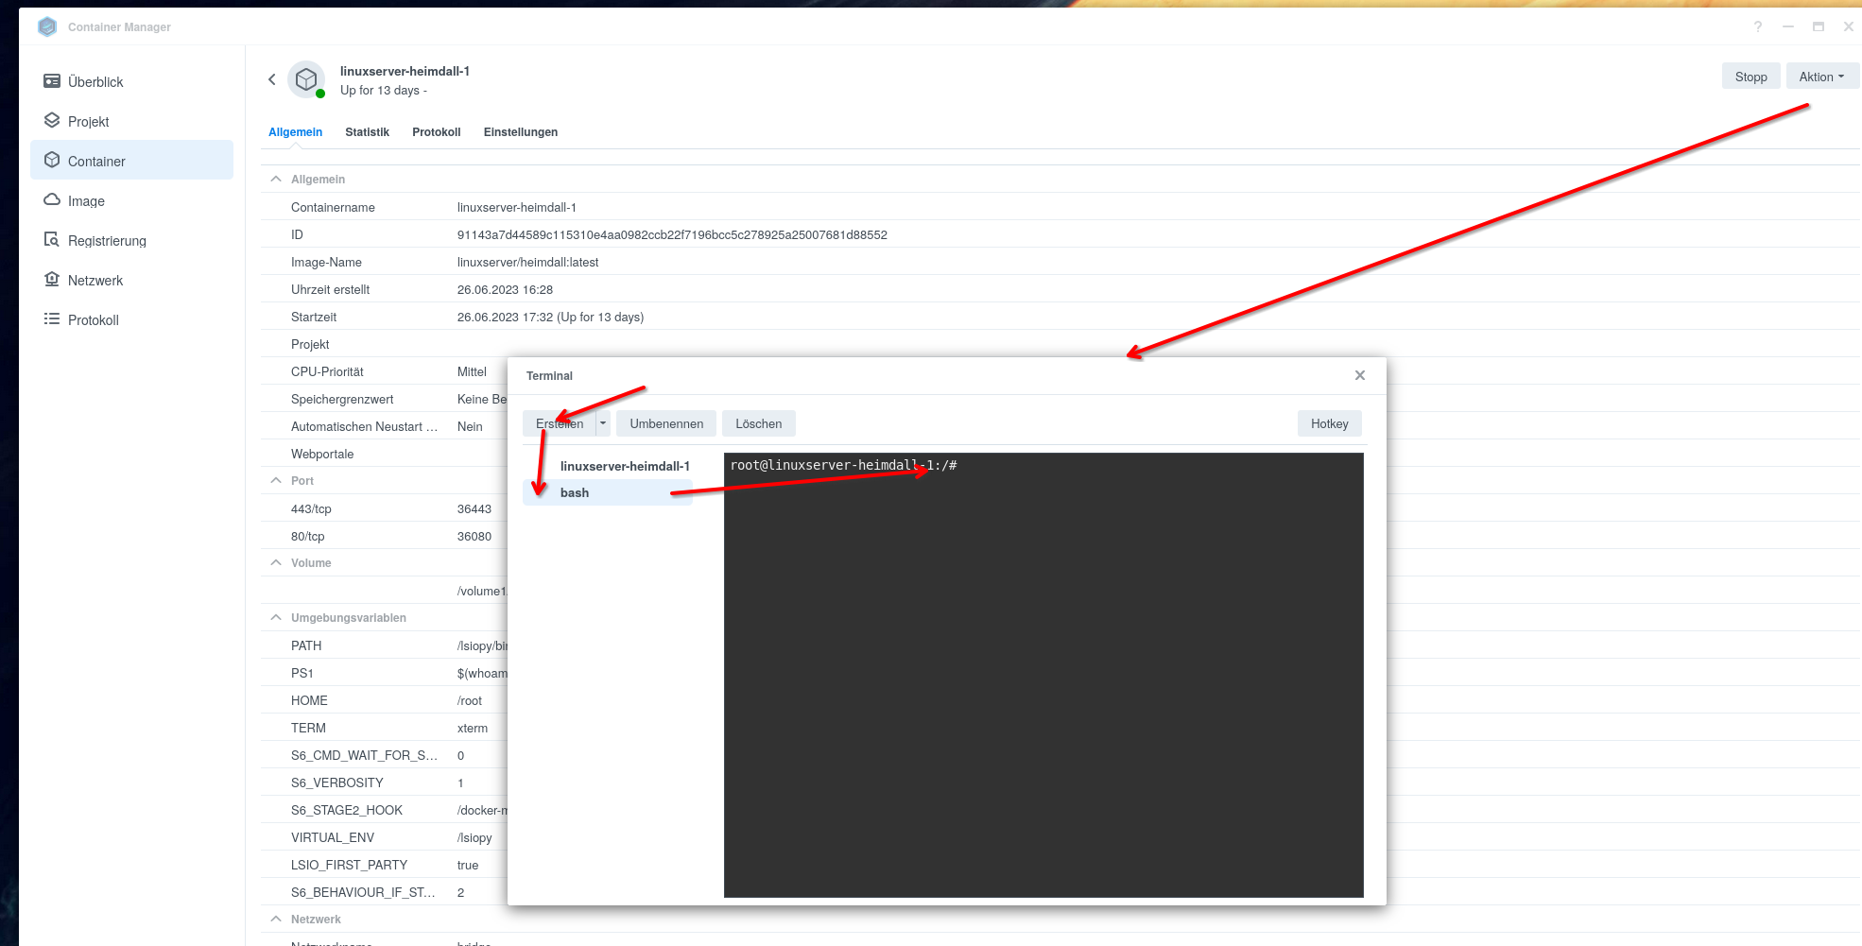This screenshot has width=1862, height=946.
Task: Collapse the Port section
Action: click(x=276, y=480)
